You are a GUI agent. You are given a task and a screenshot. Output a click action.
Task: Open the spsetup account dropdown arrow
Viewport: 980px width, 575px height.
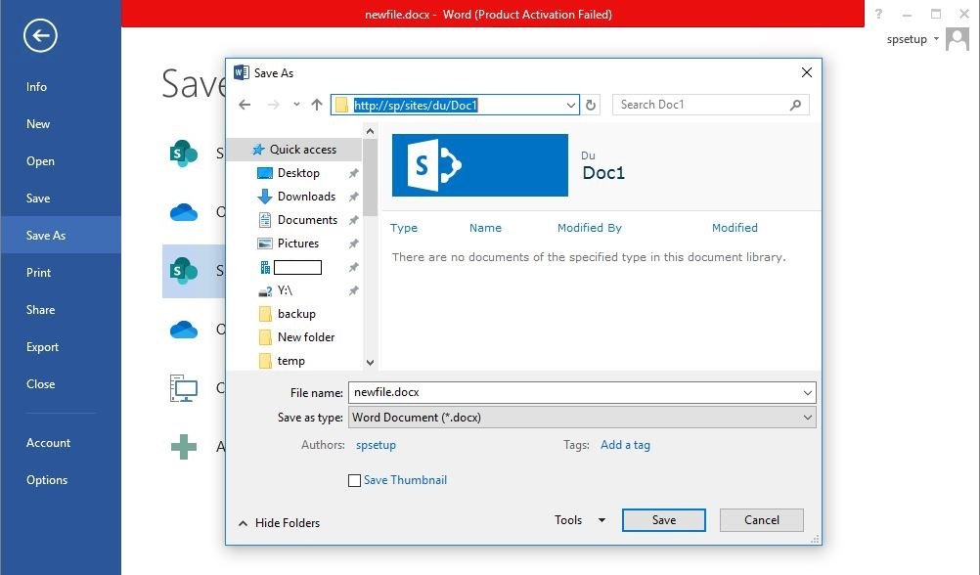click(936, 39)
